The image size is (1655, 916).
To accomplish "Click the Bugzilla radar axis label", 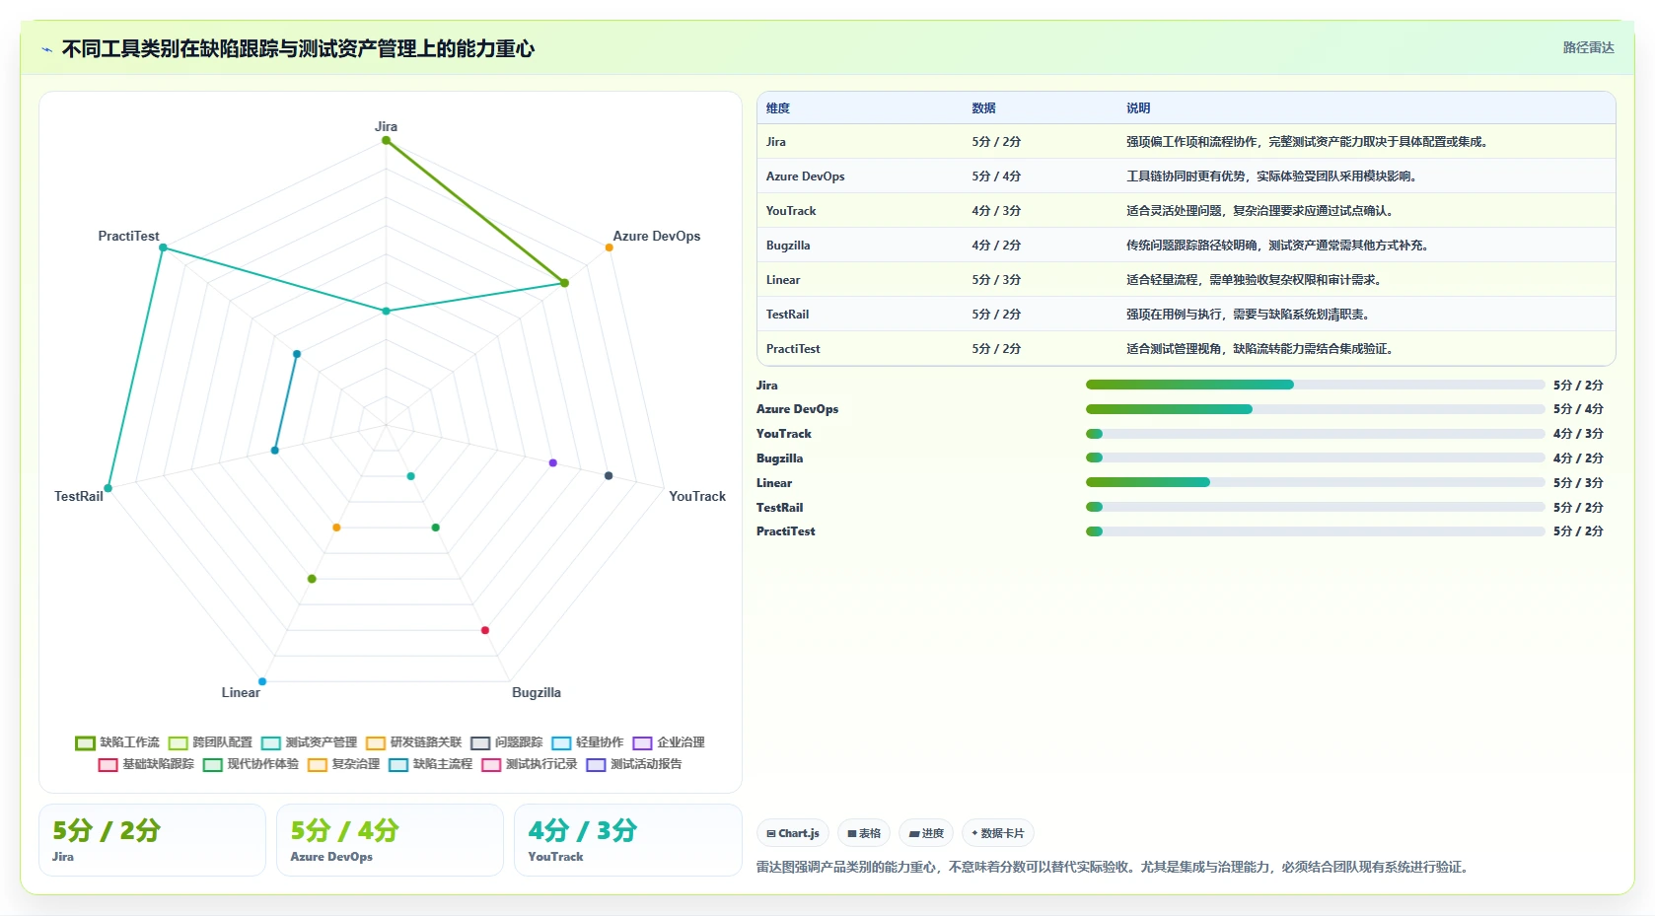I will tap(537, 692).
